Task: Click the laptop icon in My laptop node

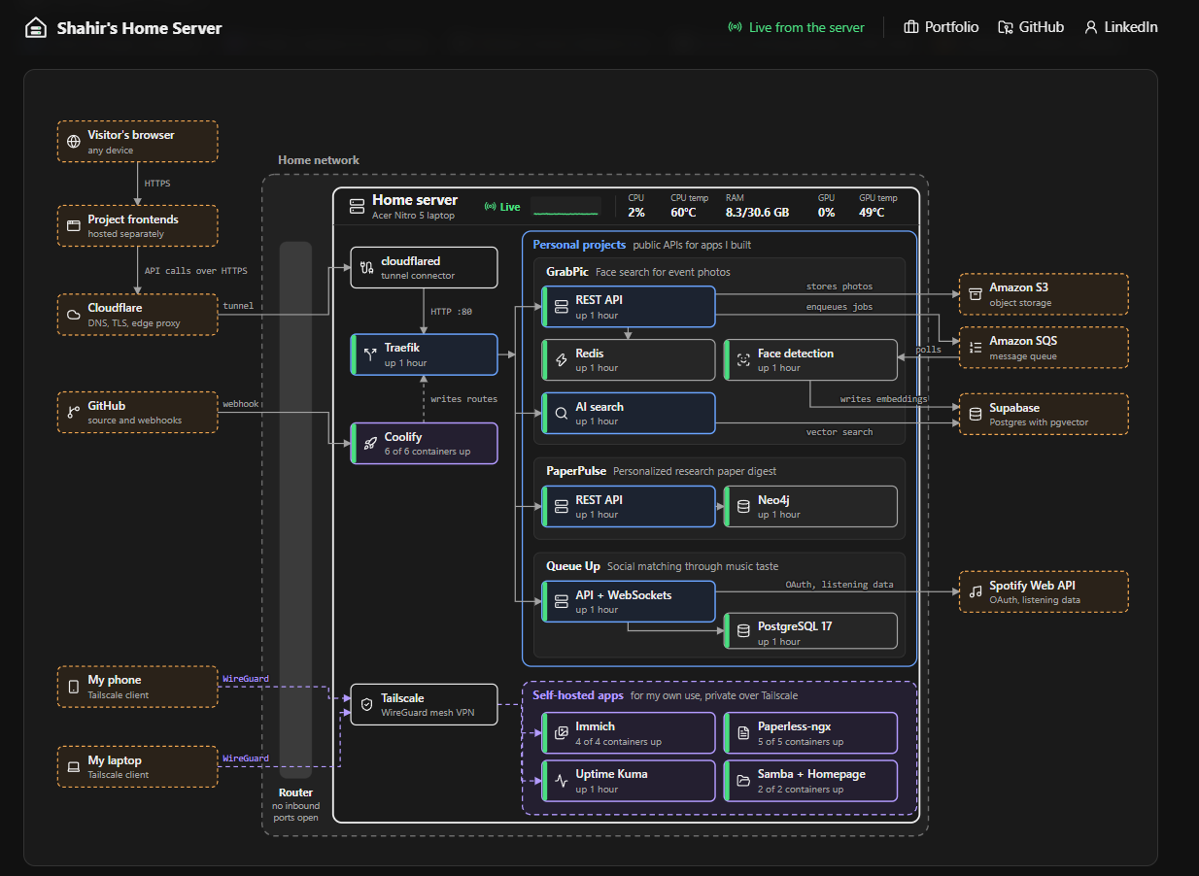Action: point(73,767)
